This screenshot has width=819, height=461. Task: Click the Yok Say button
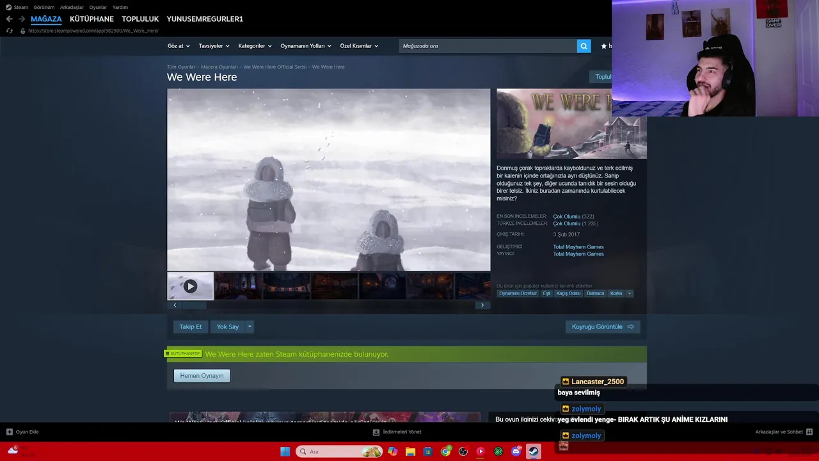(x=228, y=327)
